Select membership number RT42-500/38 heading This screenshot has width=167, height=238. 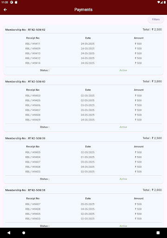pyautogui.click(x=25, y=190)
